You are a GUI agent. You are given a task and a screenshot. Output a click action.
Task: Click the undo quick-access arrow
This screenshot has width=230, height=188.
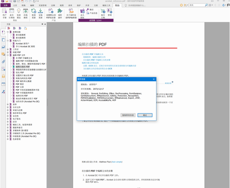point(26,1)
